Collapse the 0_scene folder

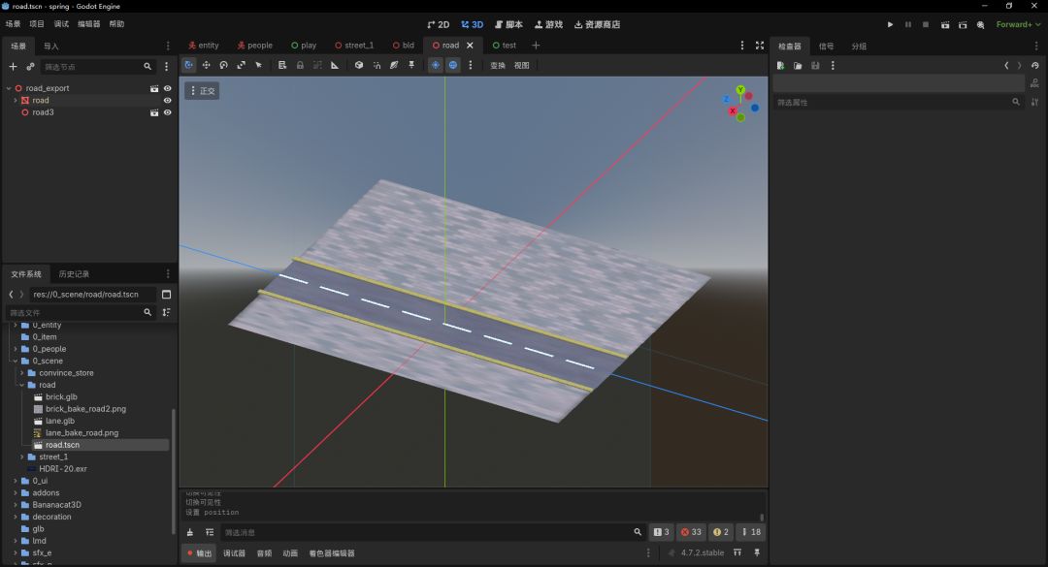tap(16, 361)
